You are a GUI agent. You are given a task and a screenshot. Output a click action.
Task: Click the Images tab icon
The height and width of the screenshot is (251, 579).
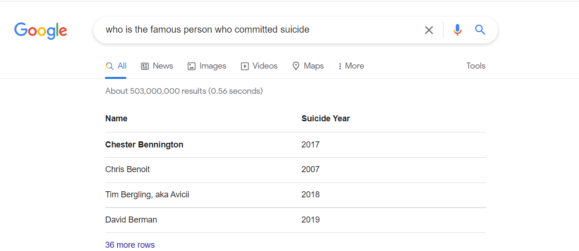(x=191, y=66)
